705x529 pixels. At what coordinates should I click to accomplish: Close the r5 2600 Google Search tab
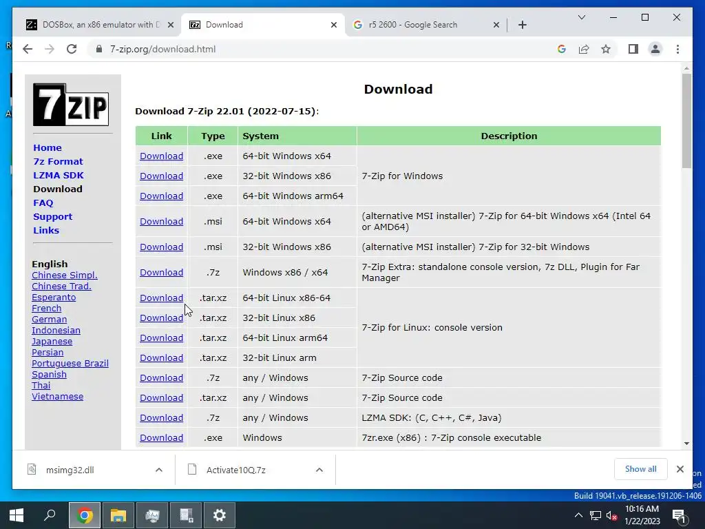(x=496, y=25)
